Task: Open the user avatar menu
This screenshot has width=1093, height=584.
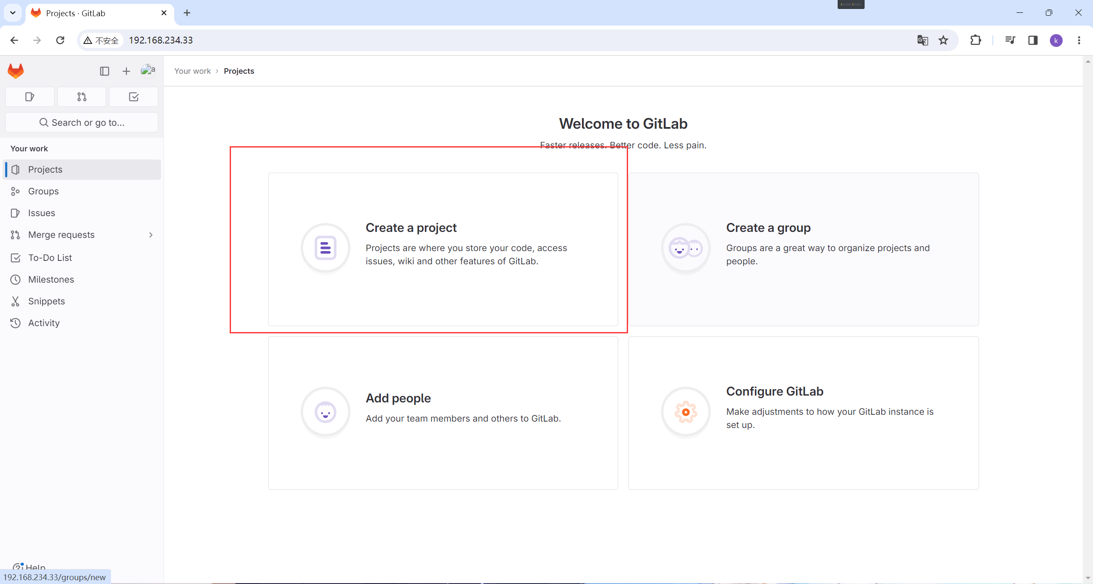Action: pos(148,71)
